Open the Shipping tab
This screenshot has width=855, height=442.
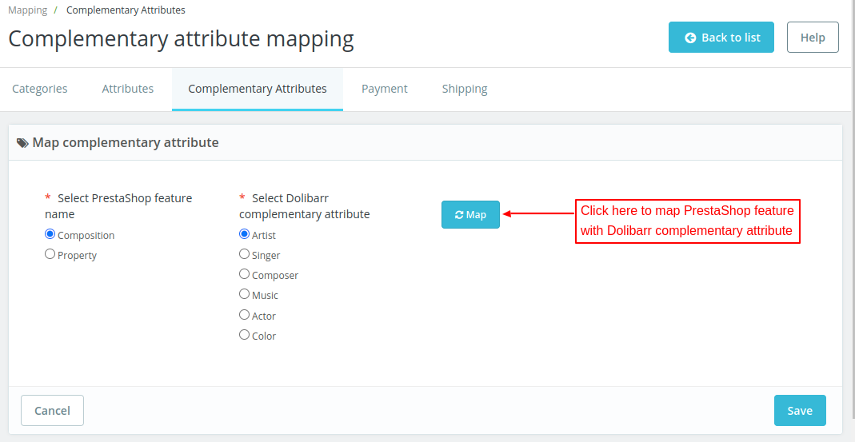tap(465, 88)
